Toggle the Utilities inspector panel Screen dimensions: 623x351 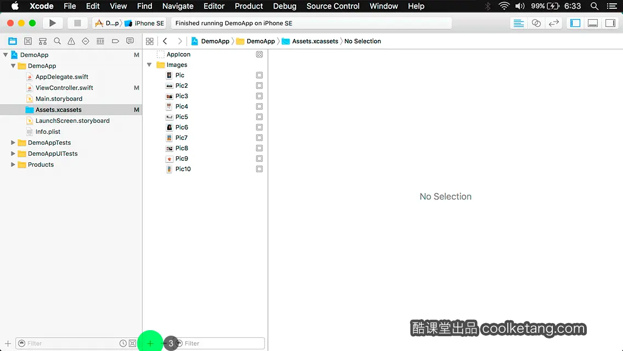610,23
